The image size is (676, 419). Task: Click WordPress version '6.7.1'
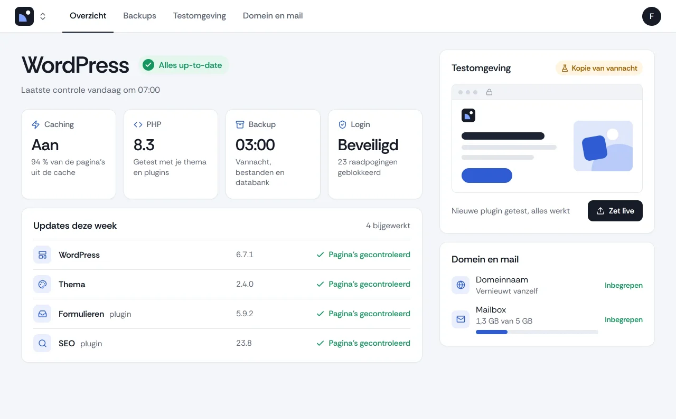pos(245,255)
